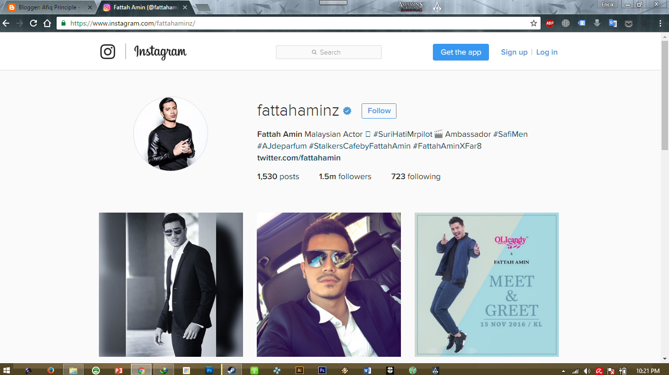Open the 10:21 PM taskbar clock
This screenshot has width=669, height=375.
648,371
